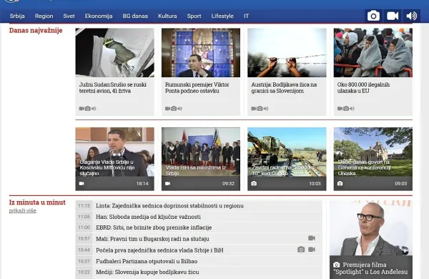429x279 pixels.
Task: Open the Oko 800.000 ilegalnih ulazaka u EU headline
Action: click(363, 87)
